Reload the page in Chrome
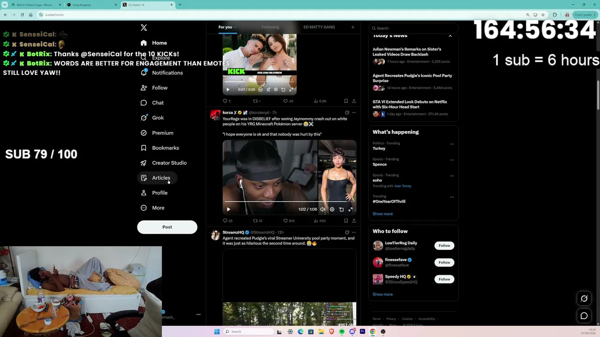Viewport: 600px width, 337px height. pos(22,15)
